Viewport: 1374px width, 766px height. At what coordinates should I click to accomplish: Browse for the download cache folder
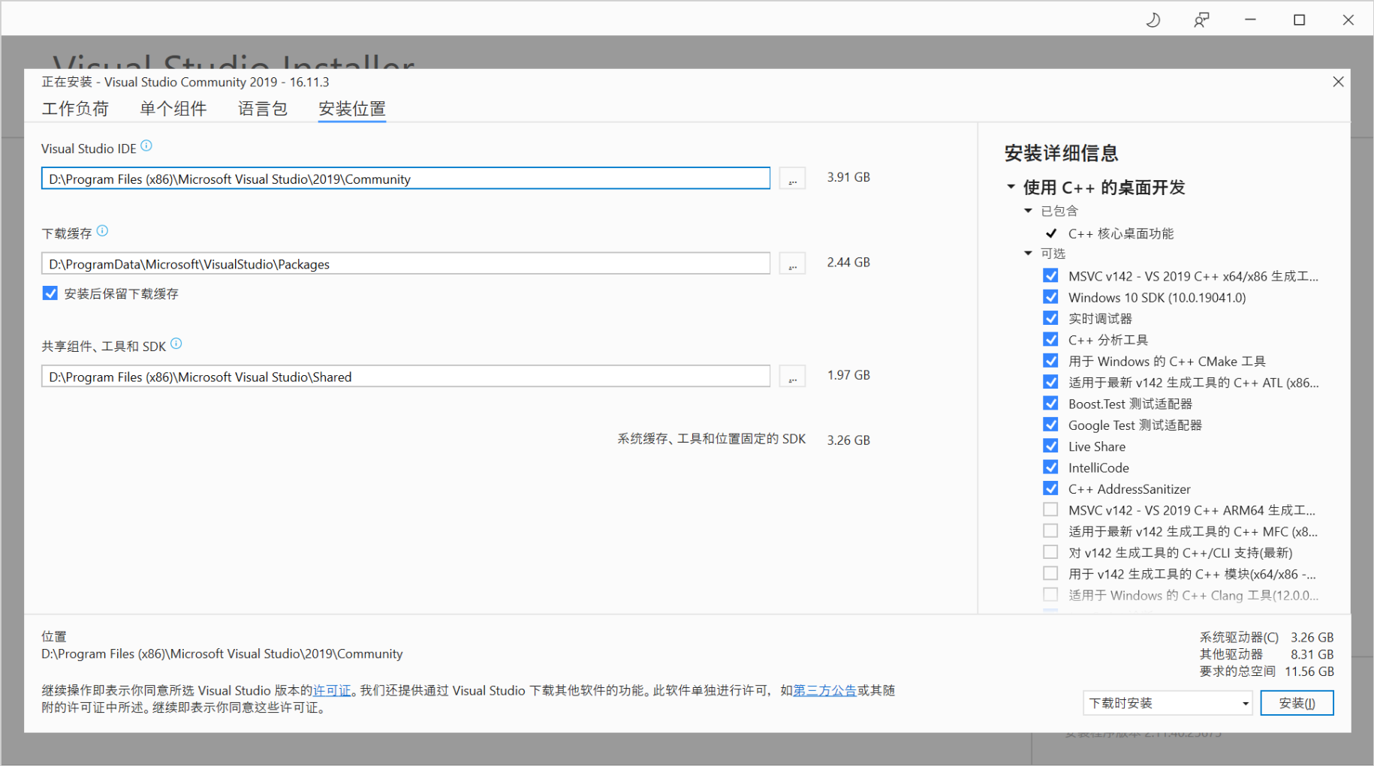point(792,263)
